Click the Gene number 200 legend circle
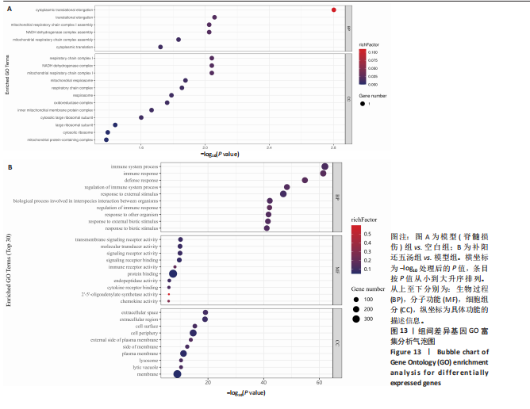Image resolution: width=530 pixels, height=409 pixels. (358, 309)
